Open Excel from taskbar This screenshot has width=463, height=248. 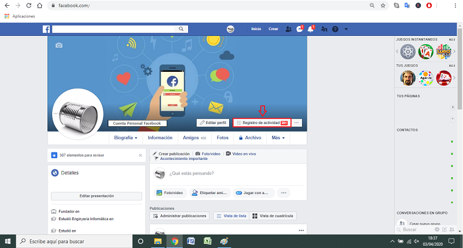pyautogui.click(x=208, y=241)
